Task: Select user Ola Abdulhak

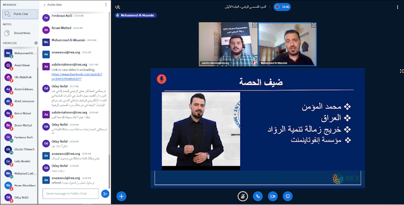Action: tap(21, 77)
